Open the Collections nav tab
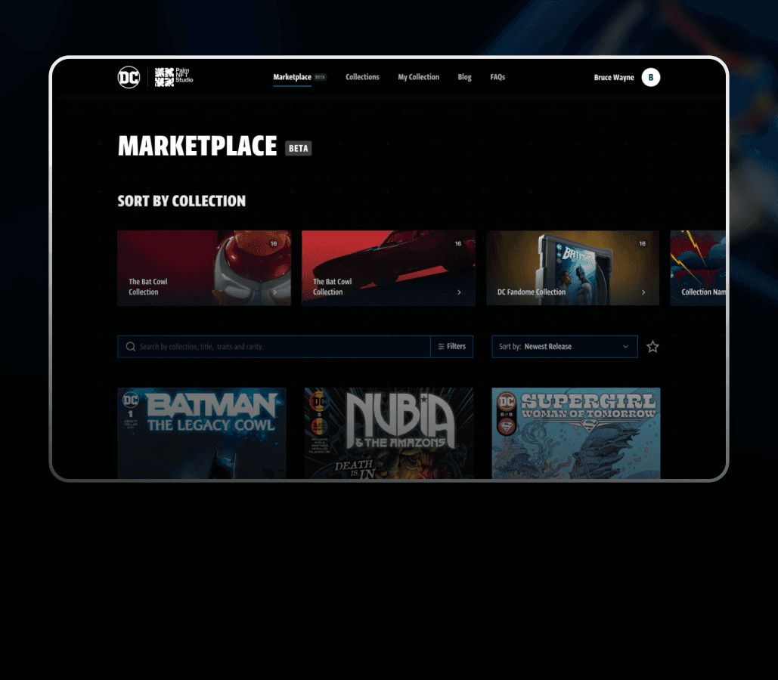Viewport: 778px width, 680px height. [x=362, y=77]
